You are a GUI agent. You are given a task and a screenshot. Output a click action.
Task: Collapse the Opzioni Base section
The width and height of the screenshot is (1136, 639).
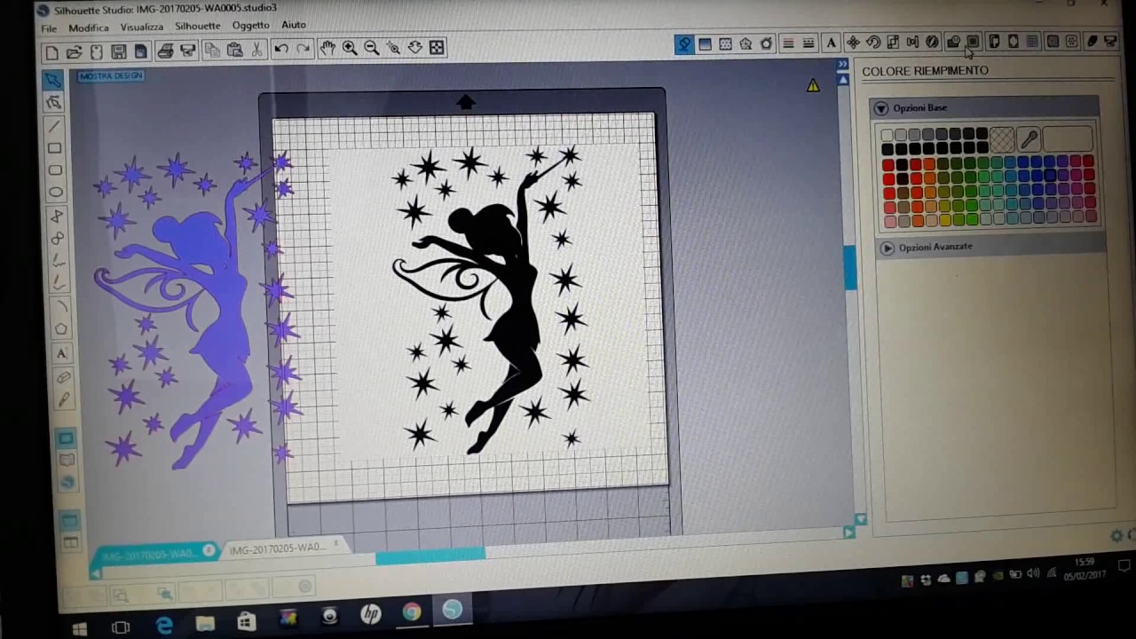point(881,108)
